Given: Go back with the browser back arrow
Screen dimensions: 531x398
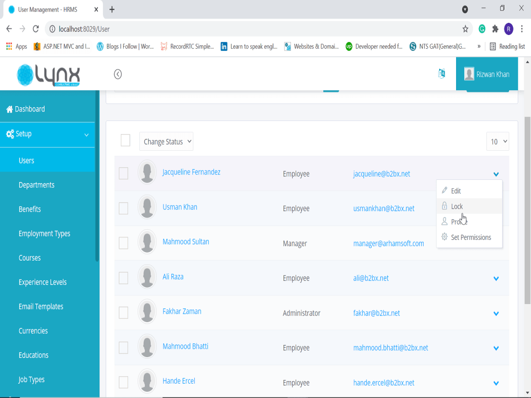Looking at the screenshot, I should 9,29.
